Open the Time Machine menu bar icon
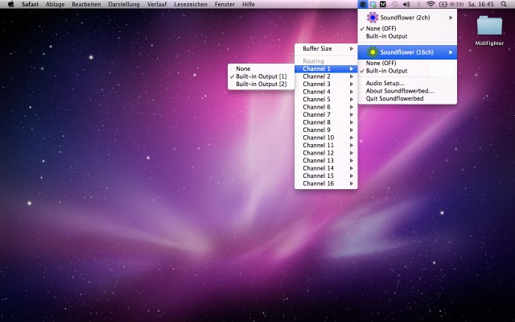The width and height of the screenshot is (515, 322). coord(394,4)
